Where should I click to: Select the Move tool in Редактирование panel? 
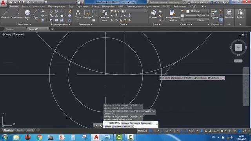pyautogui.click(x=51, y=11)
